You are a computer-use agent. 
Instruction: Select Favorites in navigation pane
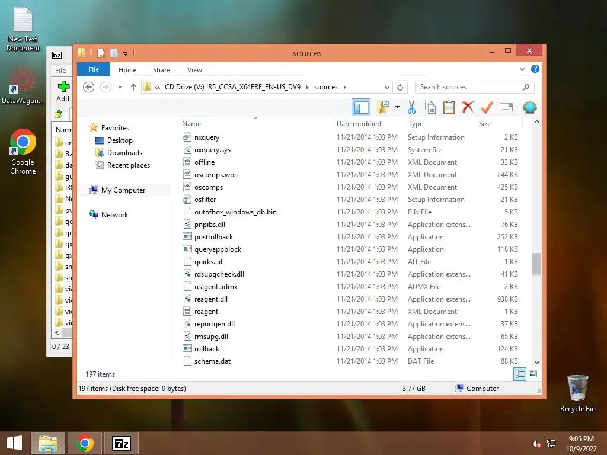115,128
